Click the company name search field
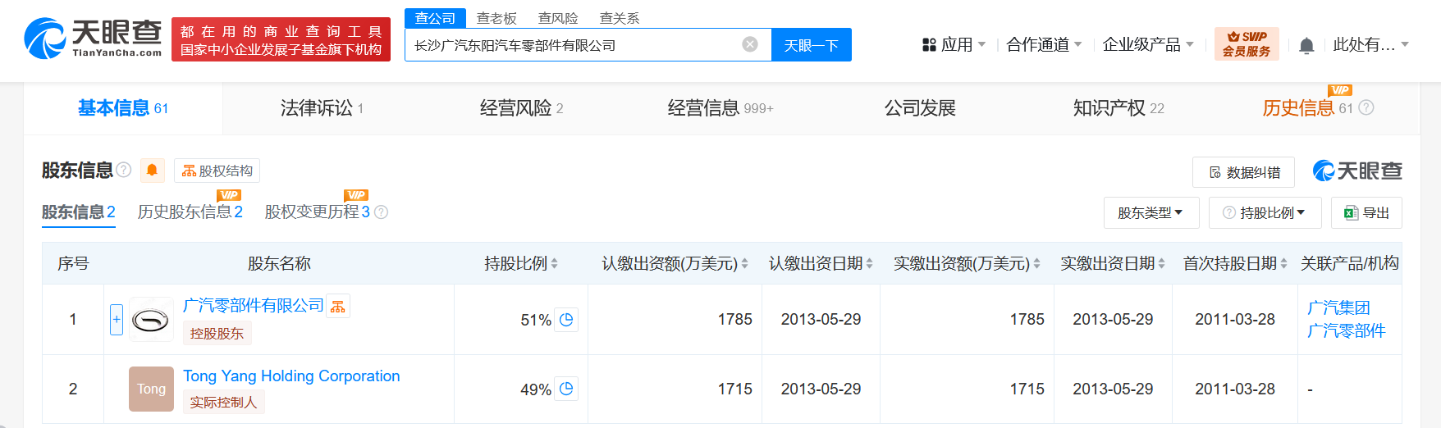Screen dimensions: 1441x428 [574, 45]
